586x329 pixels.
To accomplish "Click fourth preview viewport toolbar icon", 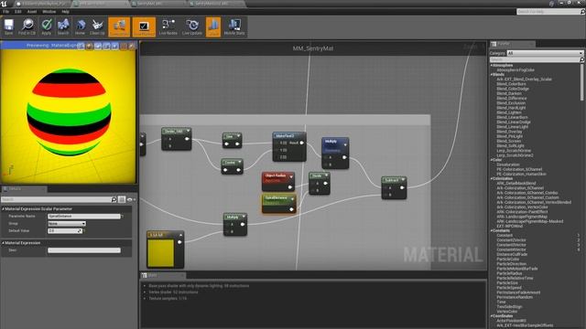I will coord(106,46).
